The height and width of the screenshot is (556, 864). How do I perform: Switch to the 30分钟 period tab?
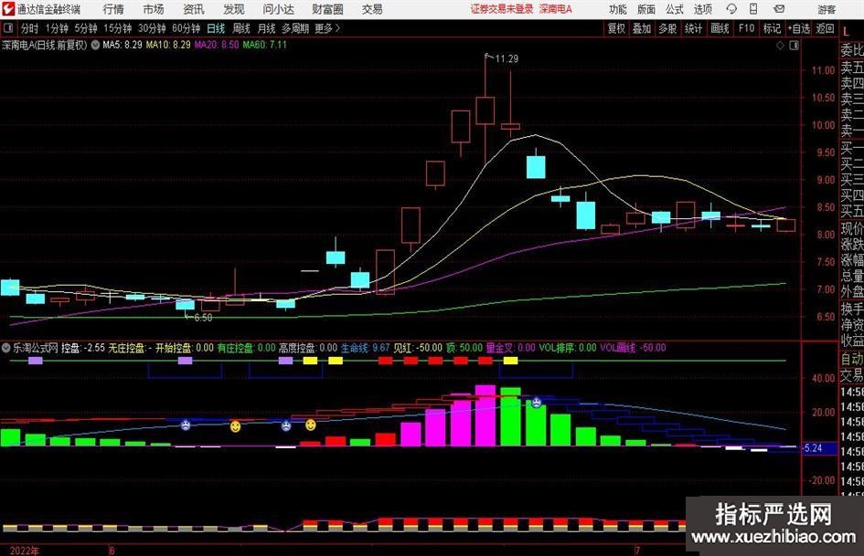coord(152,28)
